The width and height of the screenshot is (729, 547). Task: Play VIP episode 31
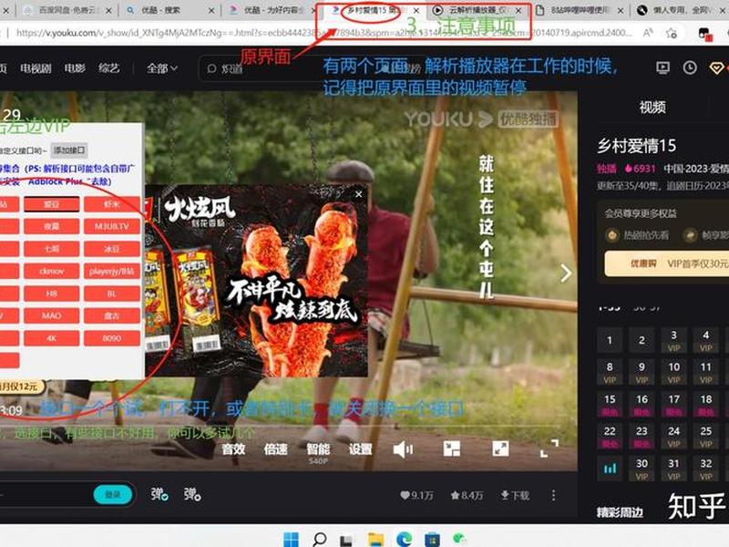point(673,469)
